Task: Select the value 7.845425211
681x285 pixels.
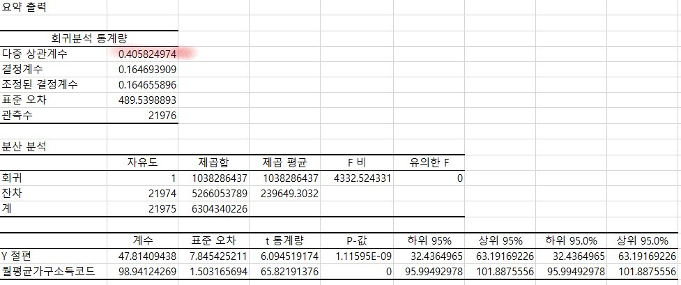Action: (x=219, y=256)
